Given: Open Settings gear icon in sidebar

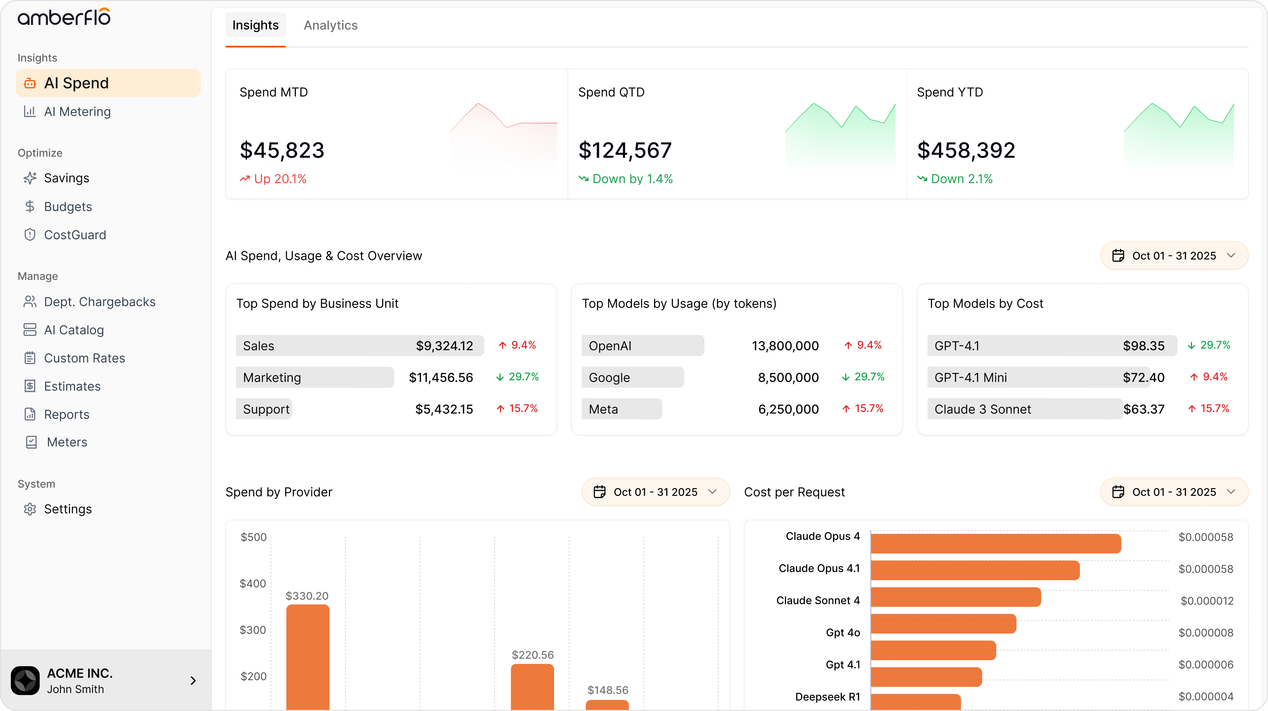Looking at the screenshot, I should [x=30, y=509].
